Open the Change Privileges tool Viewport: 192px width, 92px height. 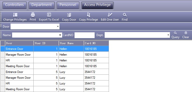pos(15,17)
